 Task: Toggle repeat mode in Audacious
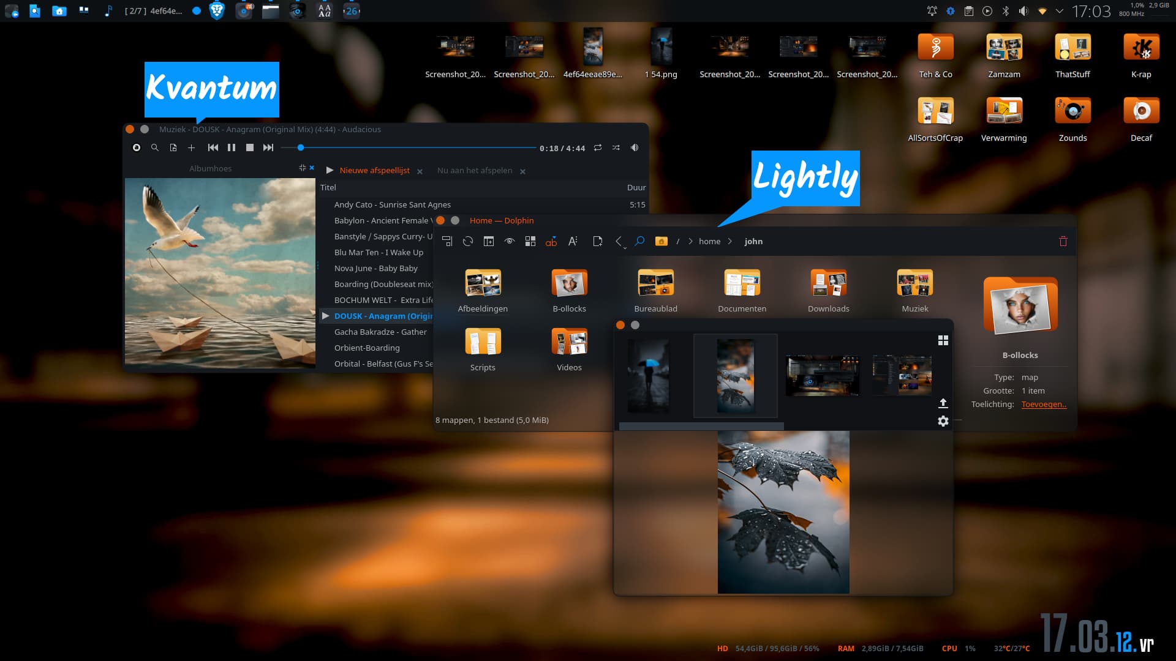[x=598, y=148]
